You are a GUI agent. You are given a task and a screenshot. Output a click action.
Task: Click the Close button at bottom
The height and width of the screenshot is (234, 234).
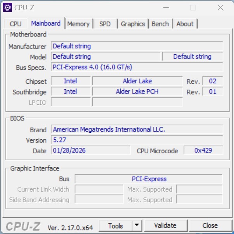pos(210,225)
